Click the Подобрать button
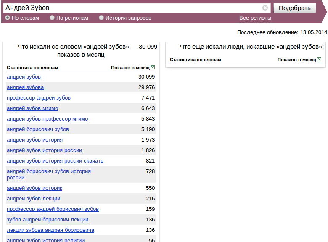This screenshot has height=242, width=328. (294, 8)
